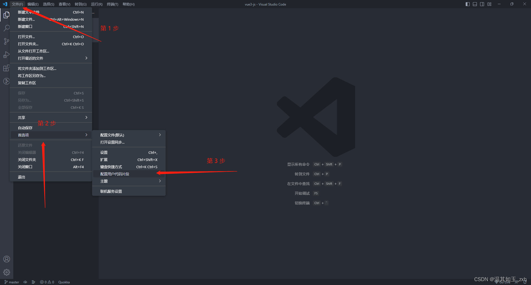Open the 查看(V) menu
The width and height of the screenshot is (531, 285).
64,4
